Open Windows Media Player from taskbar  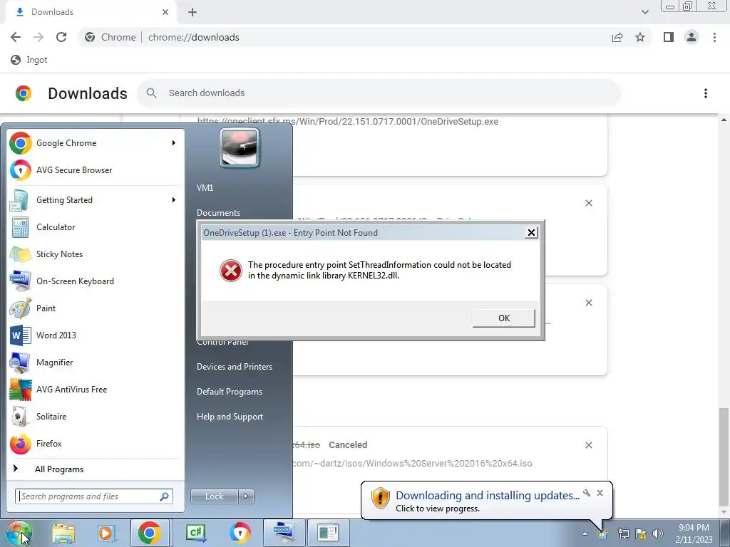click(x=106, y=533)
